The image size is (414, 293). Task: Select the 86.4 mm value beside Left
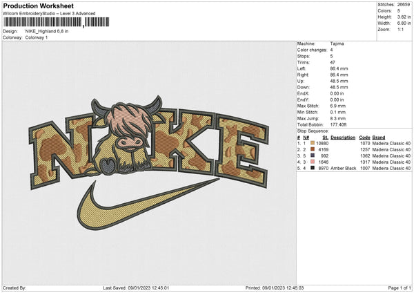coord(339,68)
